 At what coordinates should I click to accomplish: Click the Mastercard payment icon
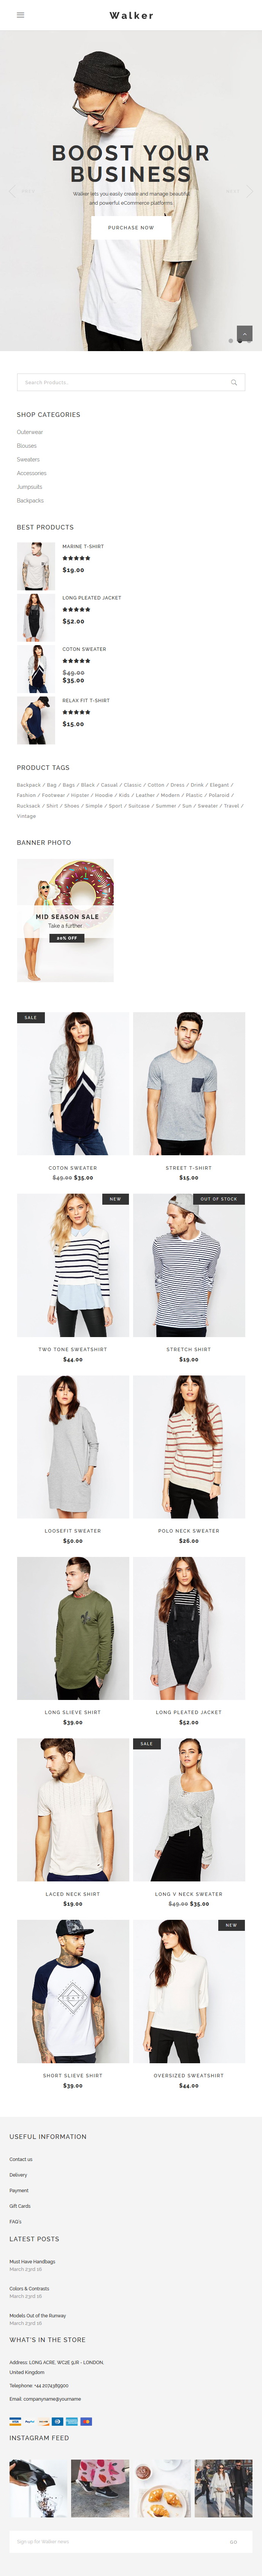86,2421
